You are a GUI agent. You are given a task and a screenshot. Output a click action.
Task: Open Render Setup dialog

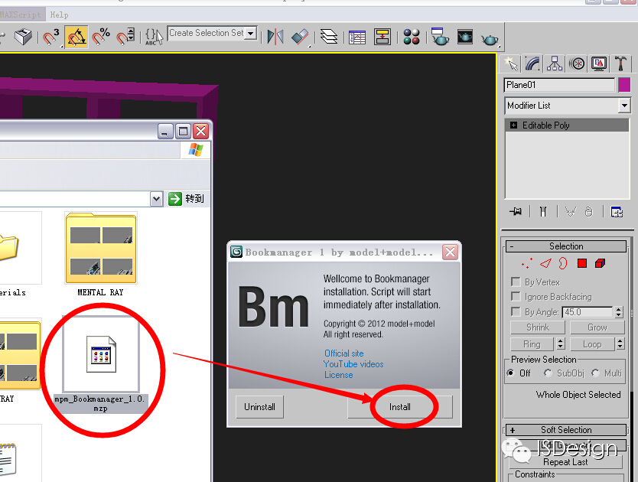click(440, 37)
